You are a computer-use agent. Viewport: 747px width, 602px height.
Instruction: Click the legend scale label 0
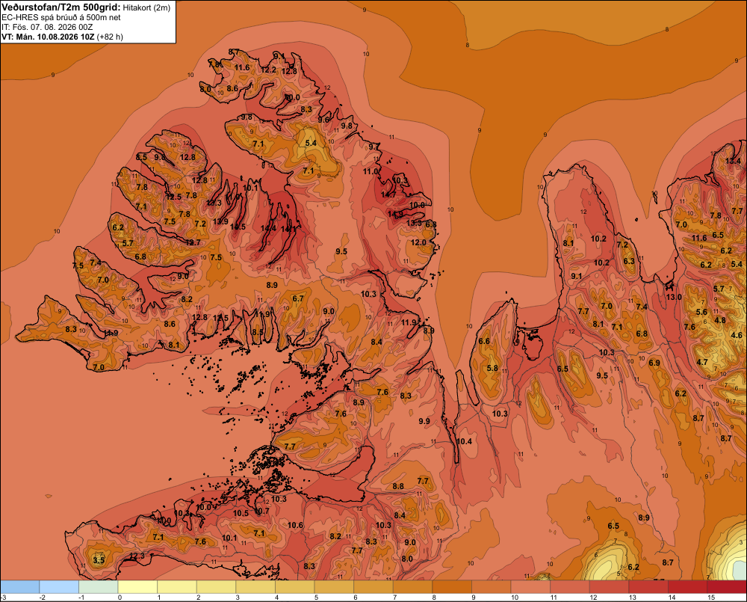120,598
